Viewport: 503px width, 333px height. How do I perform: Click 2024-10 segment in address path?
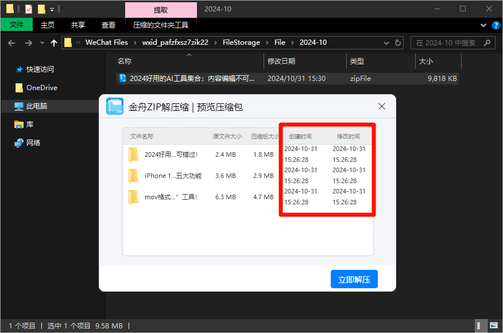click(313, 42)
